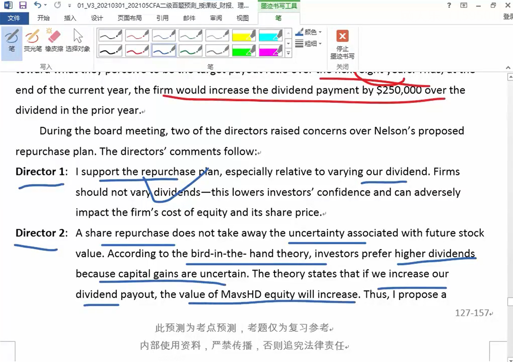This screenshot has height=362, width=513.
Task: Click the Undo arrow icon
Action: 37,5
